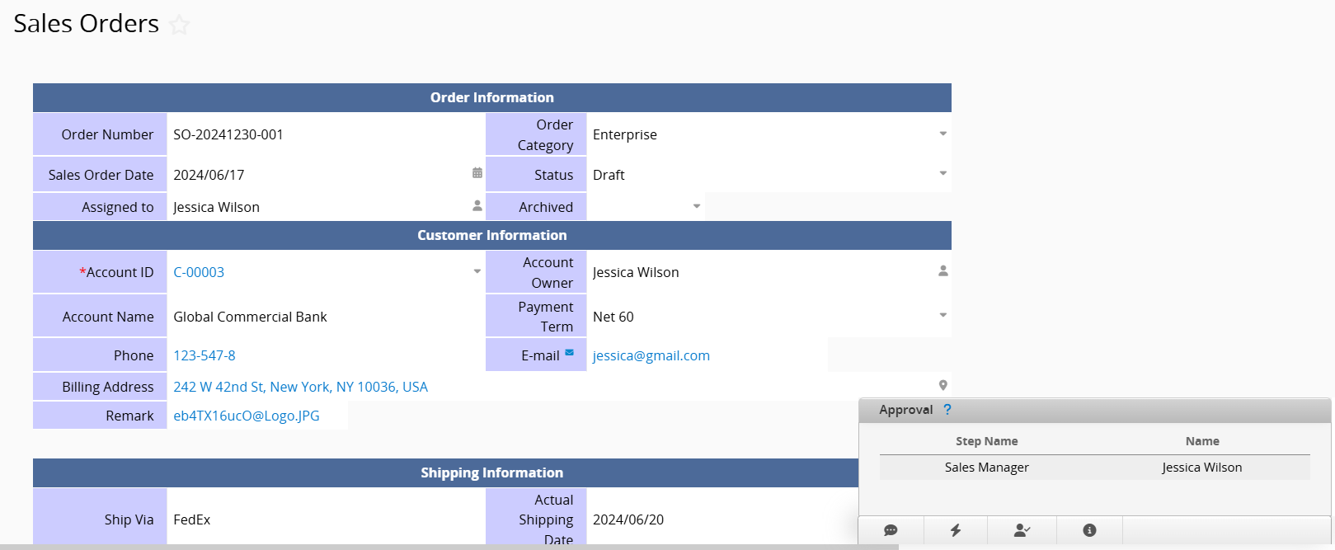
Task: Click the Approval help question mark
Action: 947,410
